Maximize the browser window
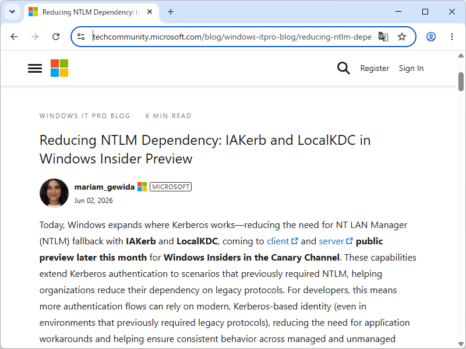466x349 pixels. pyautogui.click(x=425, y=12)
